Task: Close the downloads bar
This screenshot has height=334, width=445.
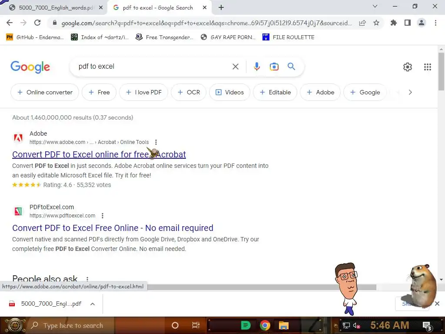Action: pyautogui.click(x=437, y=304)
